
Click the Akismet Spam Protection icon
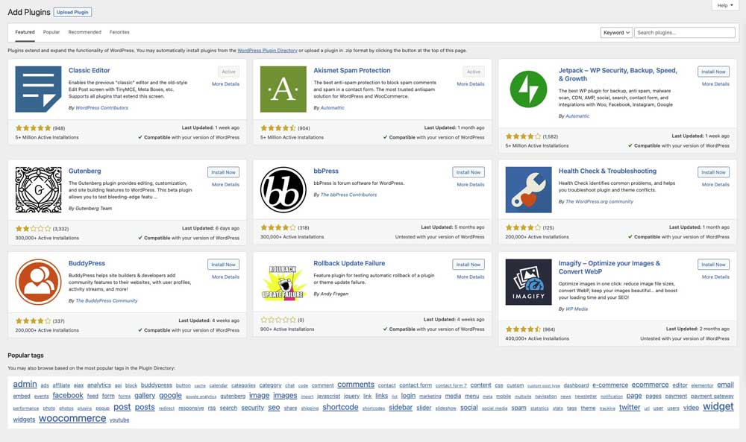coord(283,89)
